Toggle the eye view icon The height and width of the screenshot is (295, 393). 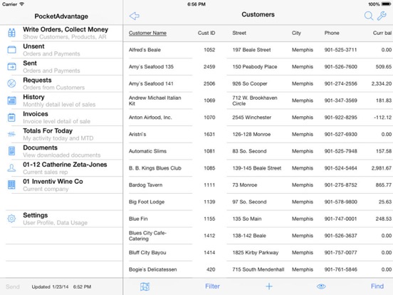[321, 286]
